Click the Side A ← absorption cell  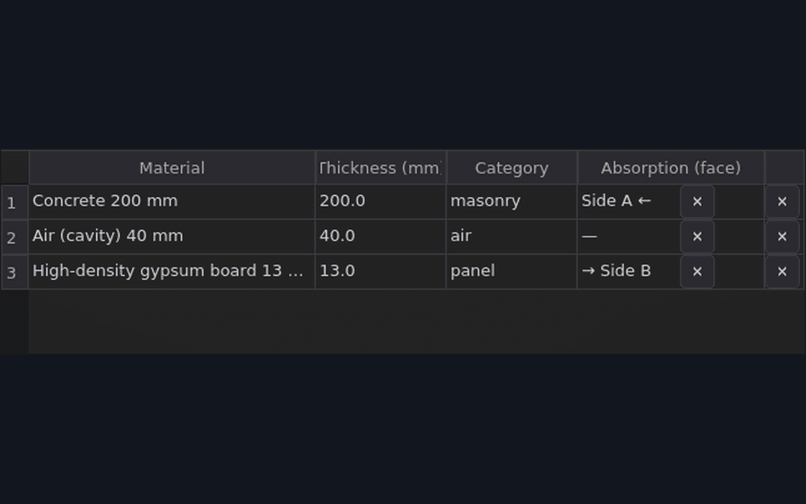pyautogui.click(x=628, y=202)
